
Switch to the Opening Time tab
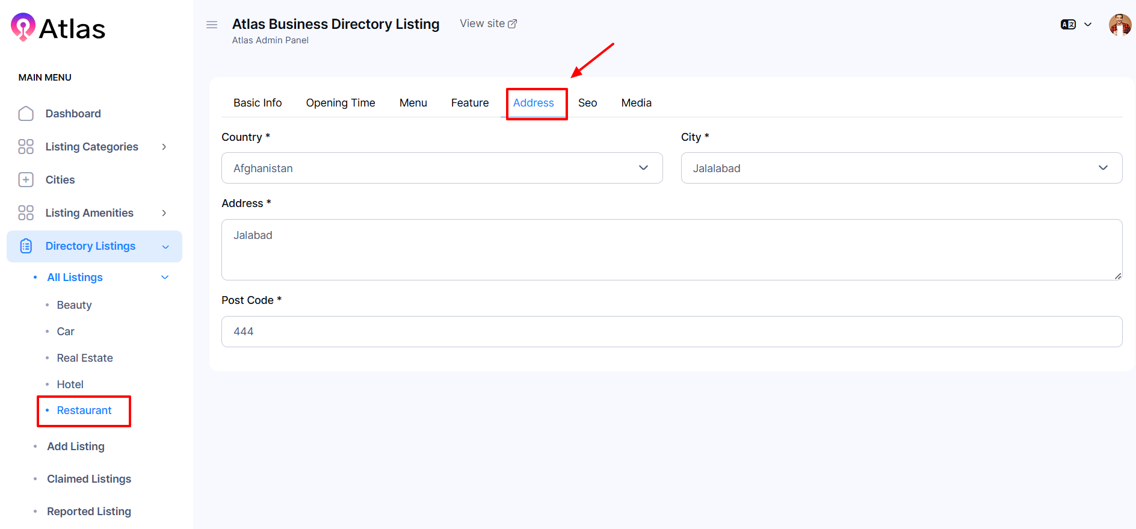coord(340,103)
